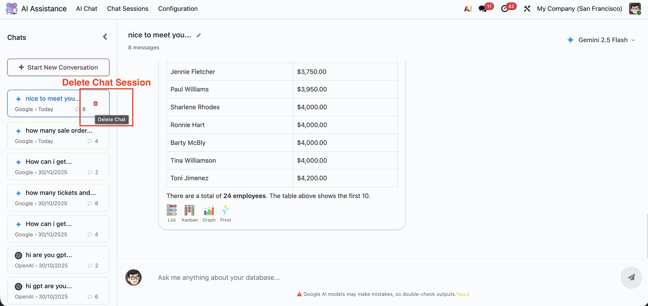Collapse the Chats sidebar
Image resolution: width=648 pixels, height=306 pixels.
(x=105, y=37)
